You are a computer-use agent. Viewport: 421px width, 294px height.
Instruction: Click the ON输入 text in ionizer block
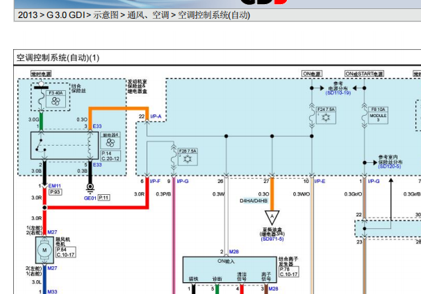click(226, 261)
